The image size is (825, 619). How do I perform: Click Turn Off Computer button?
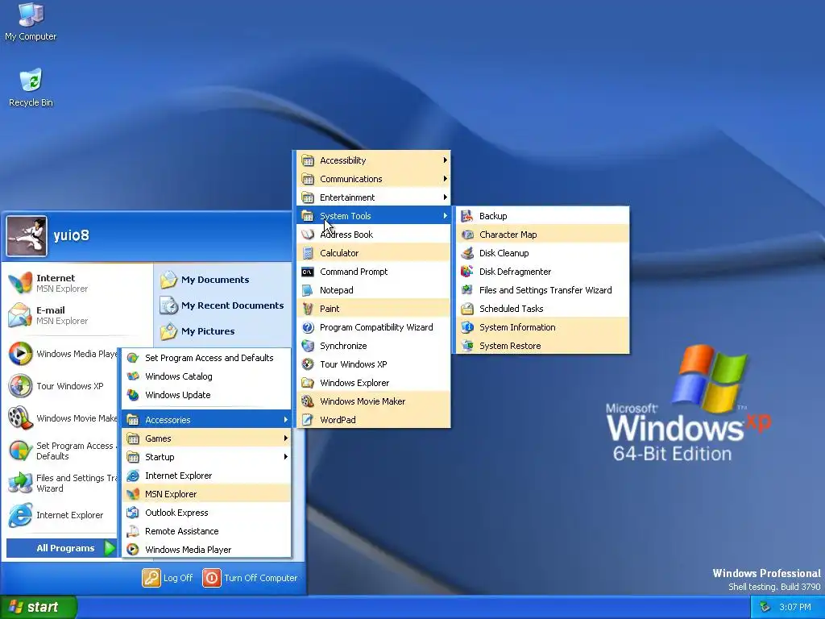click(x=250, y=578)
